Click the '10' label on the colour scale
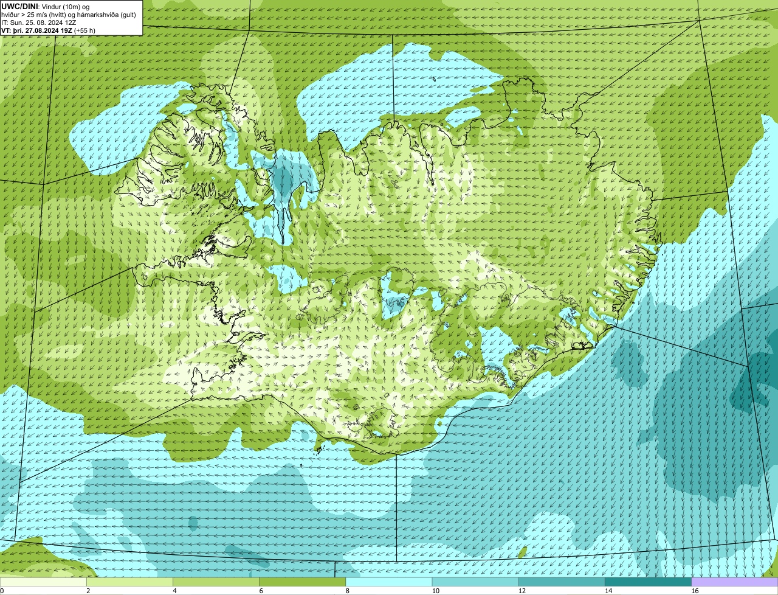Viewport: 778px width, 595px height. (436, 591)
